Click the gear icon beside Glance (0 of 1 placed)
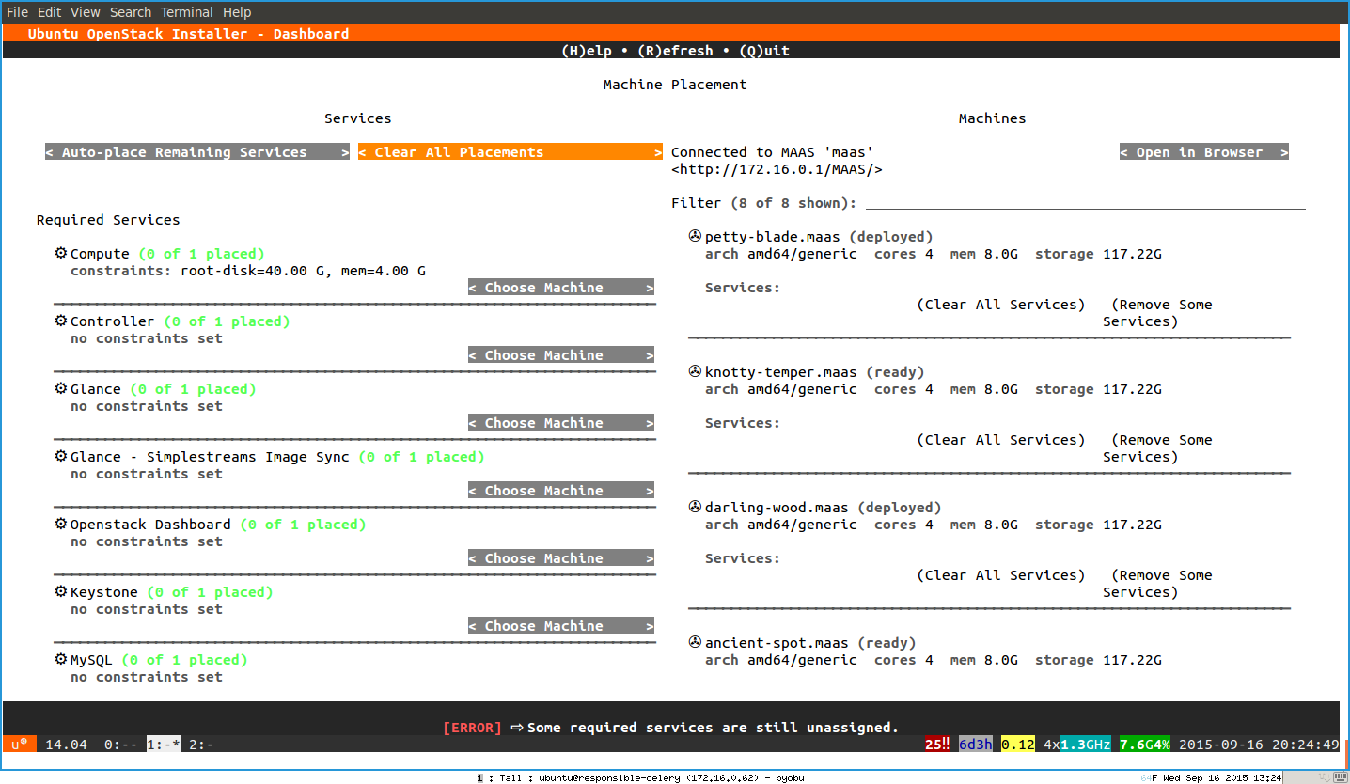This screenshot has height=784, width=1350. pos(61,389)
